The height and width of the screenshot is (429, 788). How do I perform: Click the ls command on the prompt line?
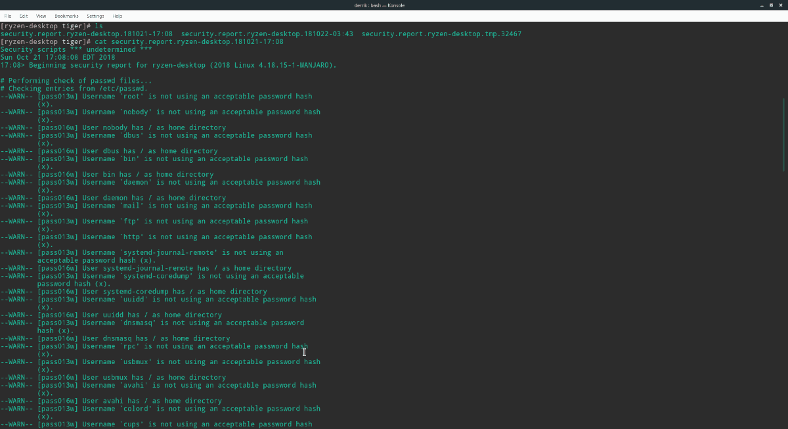[x=97, y=26]
